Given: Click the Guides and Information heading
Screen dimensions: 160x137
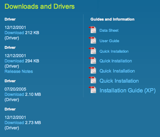Looking at the screenshot, I should pos(112,19).
